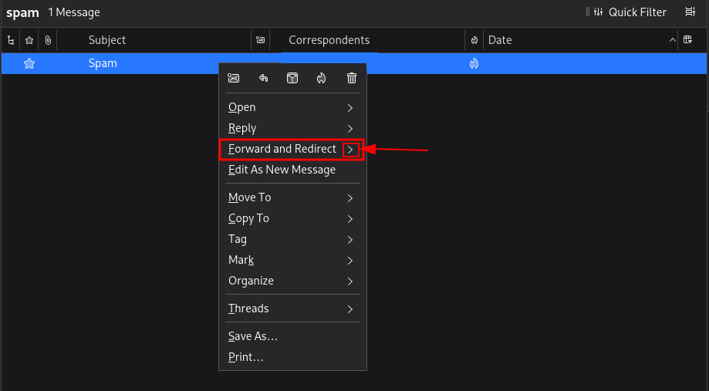Viewport: 709px width, 391px height.
Task: Click the attachment paperclip column header
Action: click(x=48, y=40)
